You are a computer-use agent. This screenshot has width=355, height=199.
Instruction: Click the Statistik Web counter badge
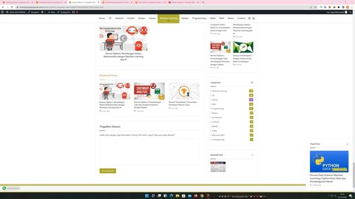pyautogui.click(x=218, y=167)
